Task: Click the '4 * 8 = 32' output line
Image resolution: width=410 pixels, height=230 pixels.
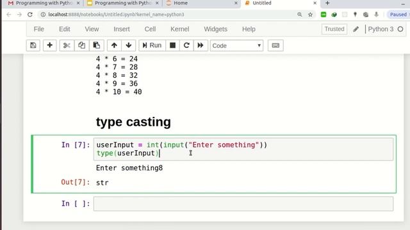Action: (117, 75)
